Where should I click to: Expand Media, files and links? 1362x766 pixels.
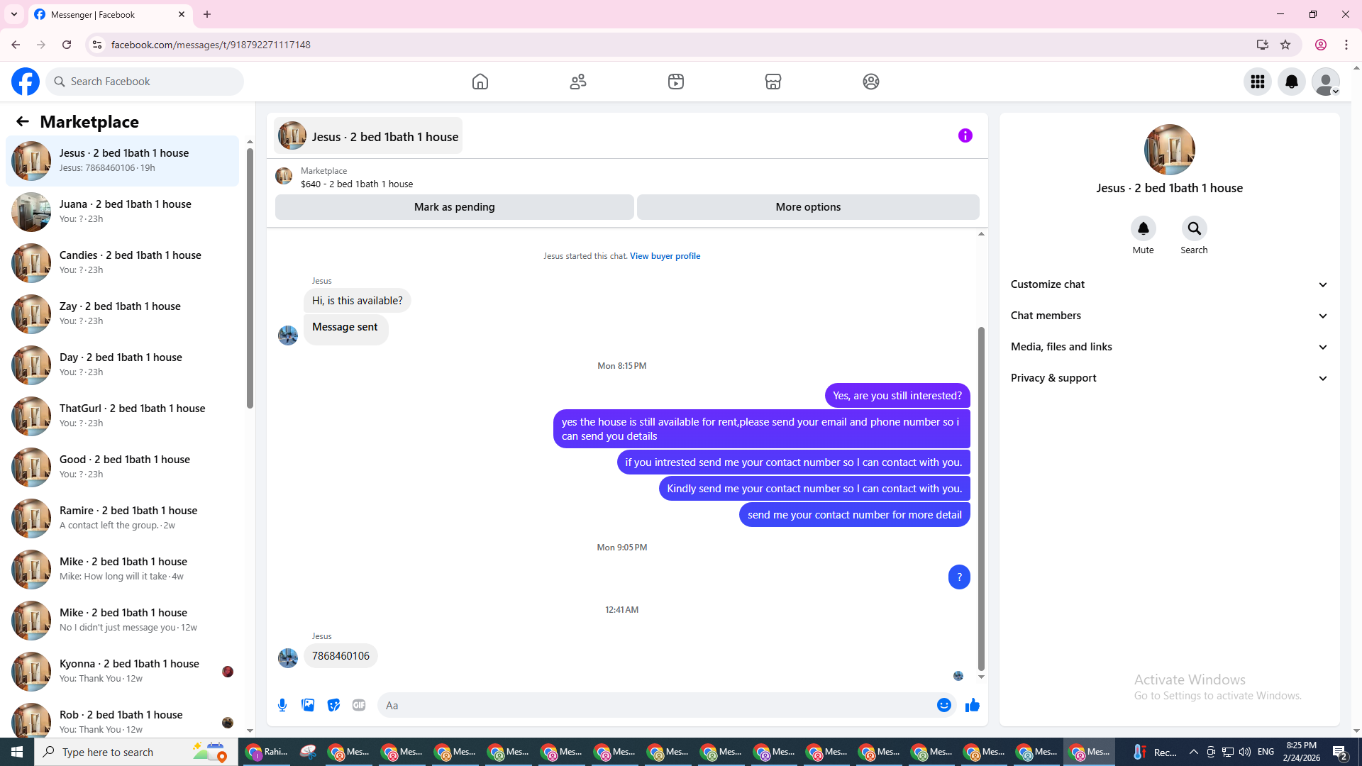pos(1168,347)
